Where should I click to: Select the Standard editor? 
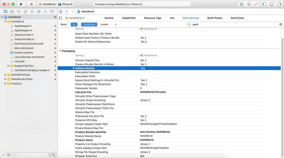(242, 4)
